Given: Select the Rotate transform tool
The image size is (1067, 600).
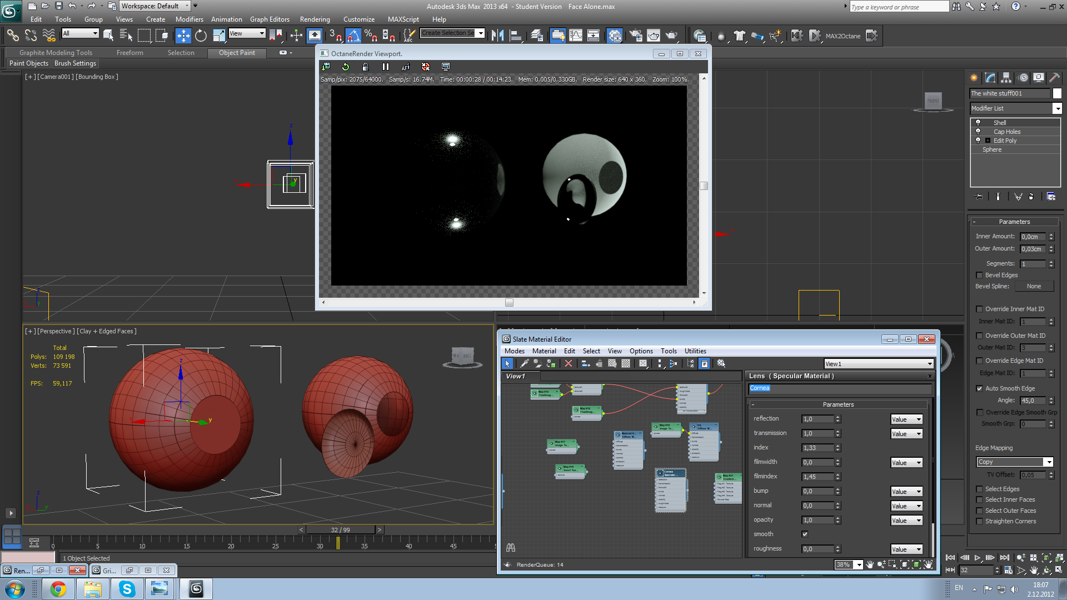Looking at the screenshot, I should (x=201, y=36).
